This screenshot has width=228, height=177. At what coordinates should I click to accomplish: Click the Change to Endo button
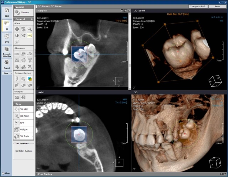[x=198, y=6]
